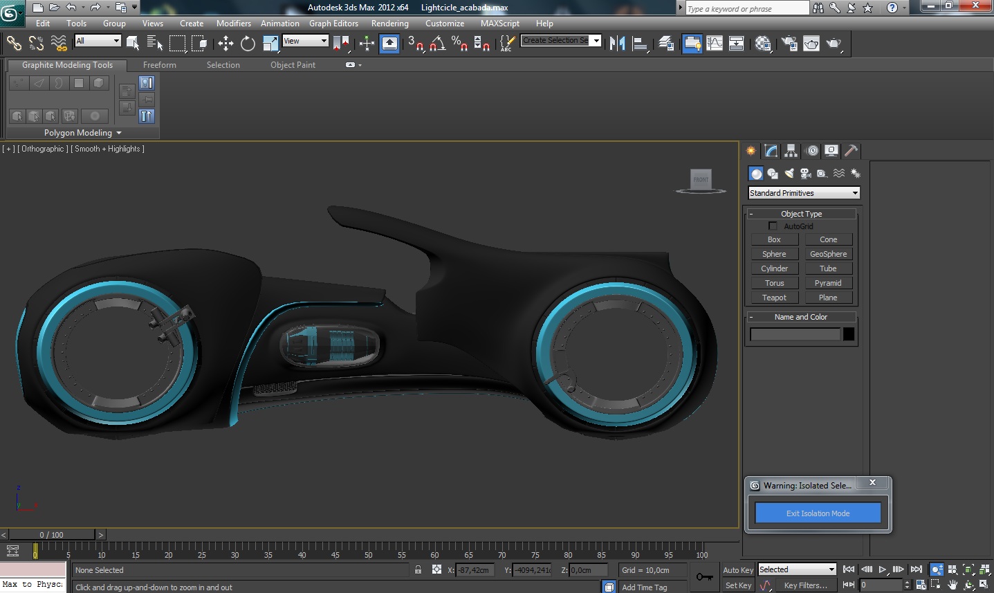Viewport: 994px width, 593px height.
Task: Choose the Lights creation category
Action: 789,174
